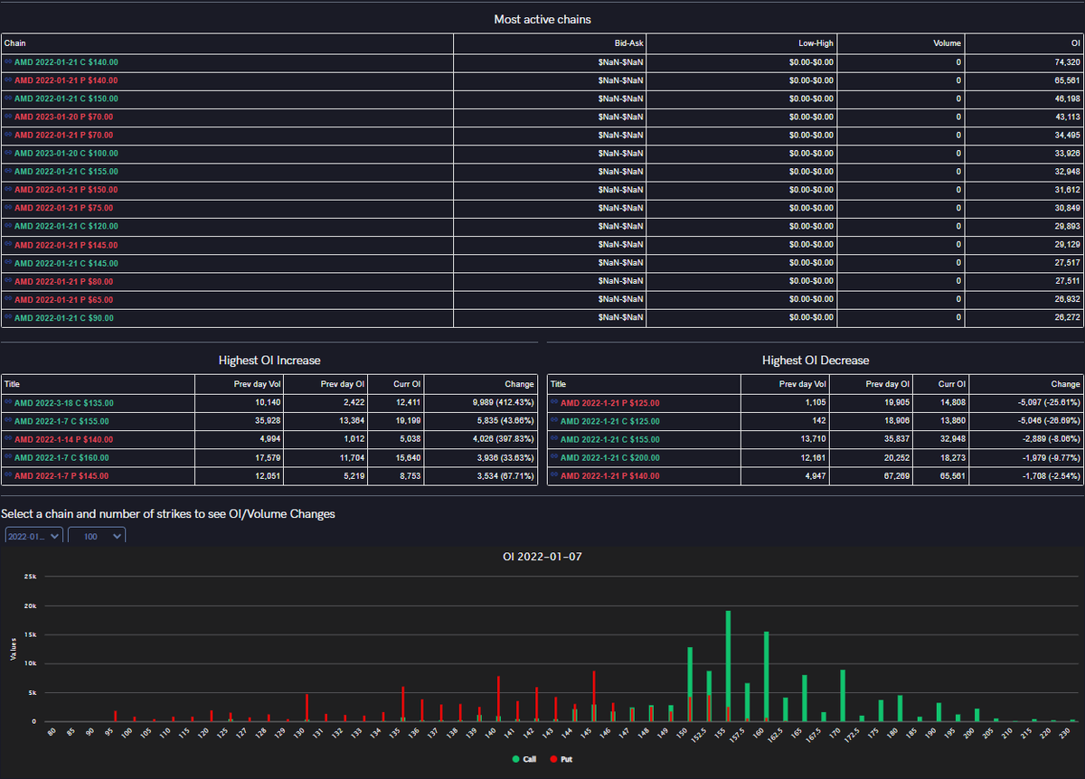Toggle the Call series in chart legend

click(x=524, y=759)
